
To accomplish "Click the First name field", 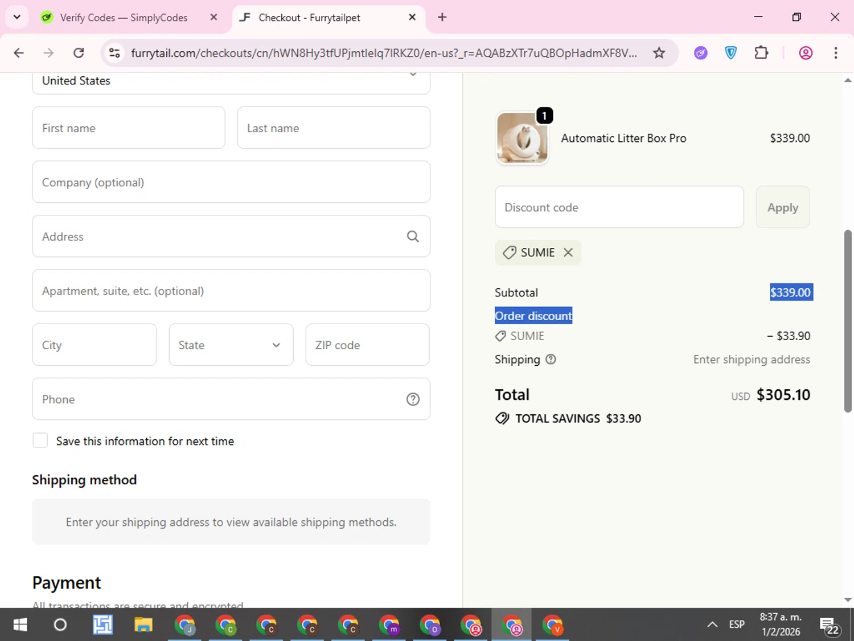I will point(129,128).
